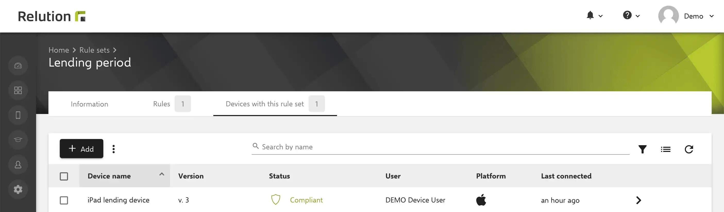Open the apps grid sidebar icon
The image size is (724, 212).
coord(18,90)
